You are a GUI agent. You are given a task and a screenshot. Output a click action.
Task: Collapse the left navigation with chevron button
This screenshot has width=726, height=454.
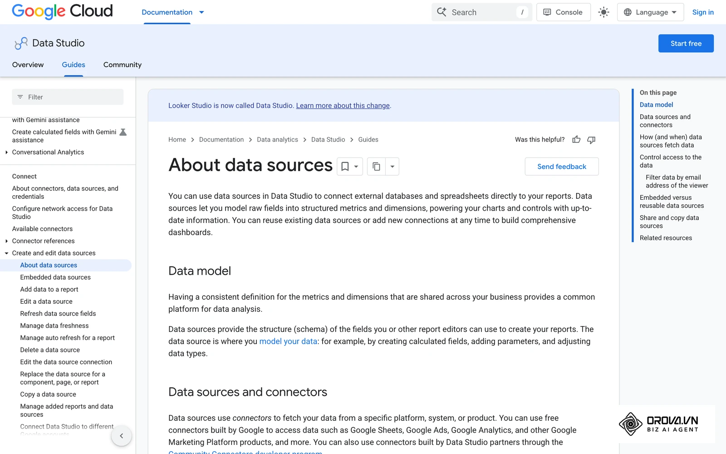pos(121,436)
